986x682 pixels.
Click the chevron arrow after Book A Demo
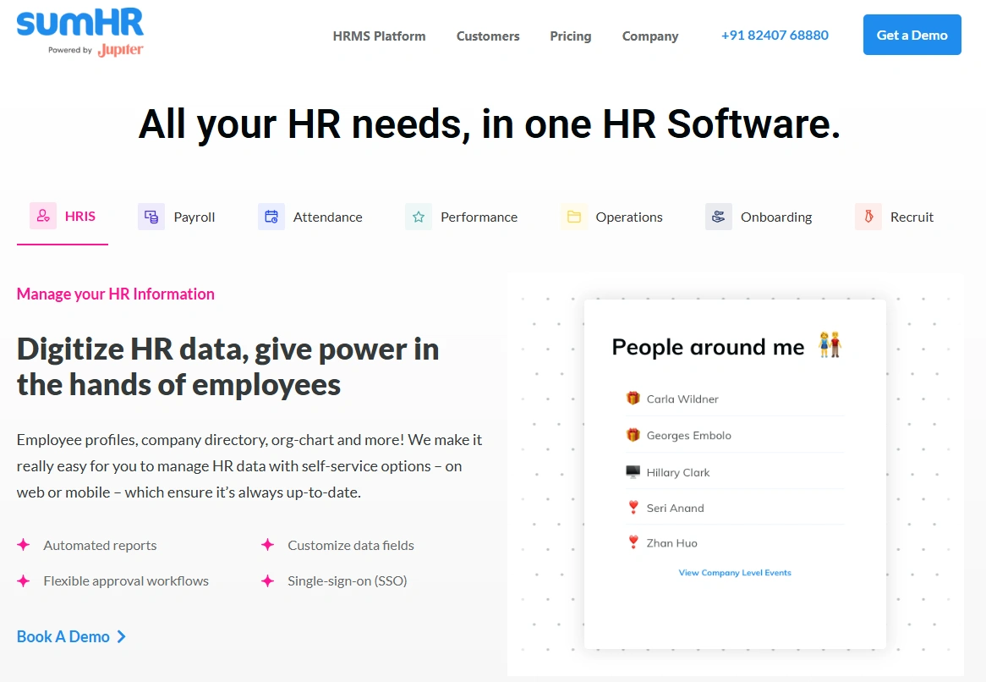[x=122, y=636]
